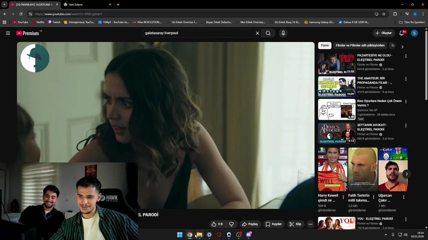Open options for ŞEYTANIN AVUKATI video
The width and height of the screenshot is (428, 240).
click(406, 126)
